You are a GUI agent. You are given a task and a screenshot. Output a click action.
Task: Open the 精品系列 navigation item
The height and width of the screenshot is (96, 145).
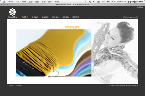25,17
